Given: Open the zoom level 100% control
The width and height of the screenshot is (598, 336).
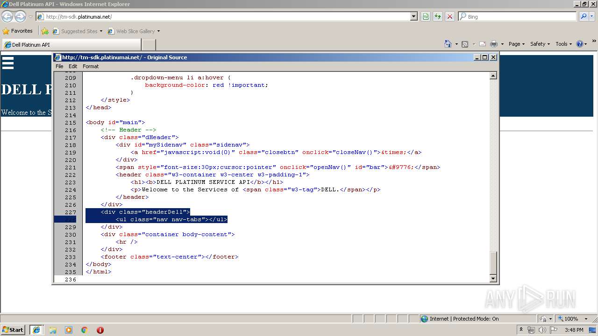Looking at the screenshot, I should (571, 319).
